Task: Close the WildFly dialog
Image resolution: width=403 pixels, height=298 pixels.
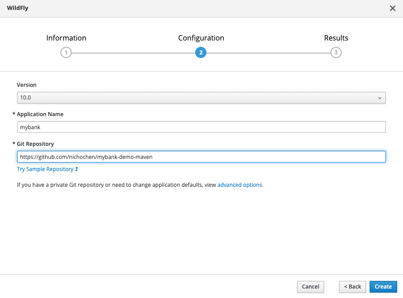Action: coord(393,8)
